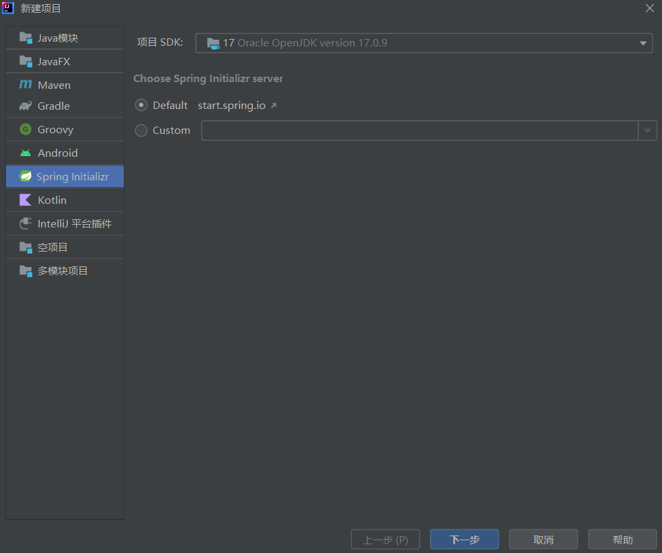Image resolution: width=662 pixels, height=553 pixels.
Task: Select Java模块 project type
Action: 65,38
